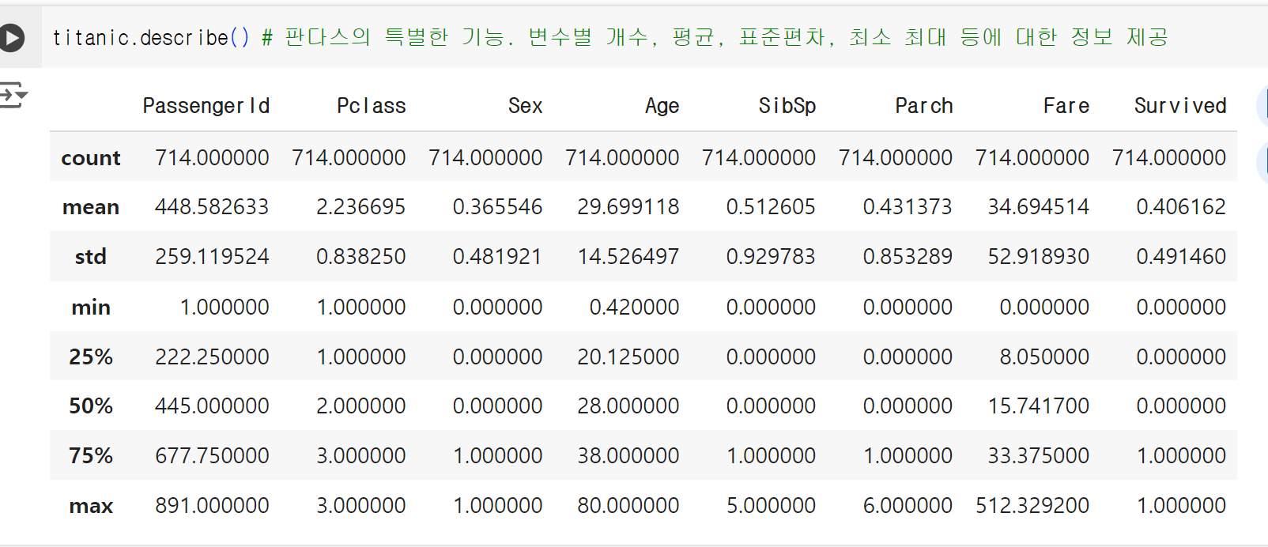Click mean Sex value 0.365546
The image size is (1268, 547).
tap(497, 207)
